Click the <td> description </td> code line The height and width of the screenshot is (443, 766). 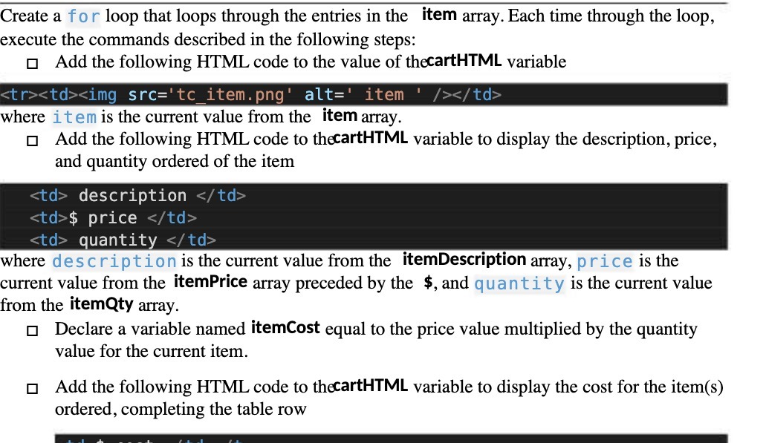click(x=137, y=195)
